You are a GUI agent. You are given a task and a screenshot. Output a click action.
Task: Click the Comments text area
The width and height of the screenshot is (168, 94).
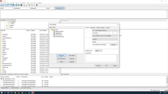click(x=102, y=58)
